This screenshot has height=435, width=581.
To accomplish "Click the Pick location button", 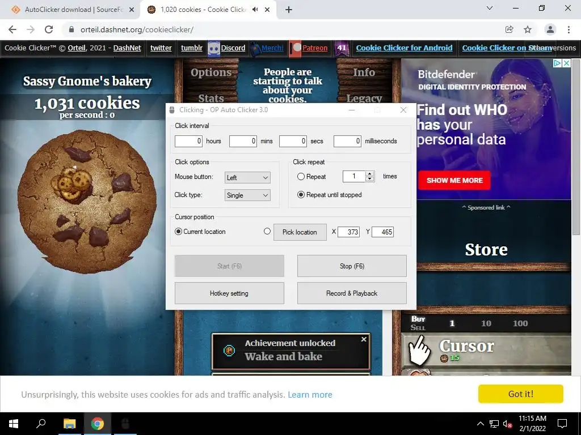I will [x=300, y=232].
